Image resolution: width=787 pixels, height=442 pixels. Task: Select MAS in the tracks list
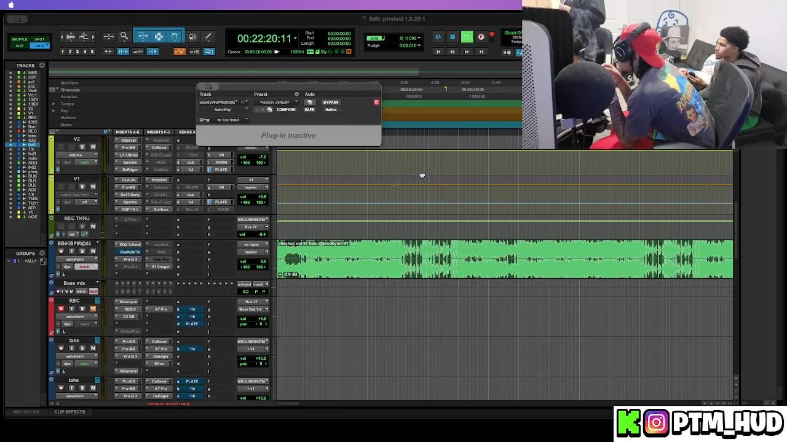[33, 73]
